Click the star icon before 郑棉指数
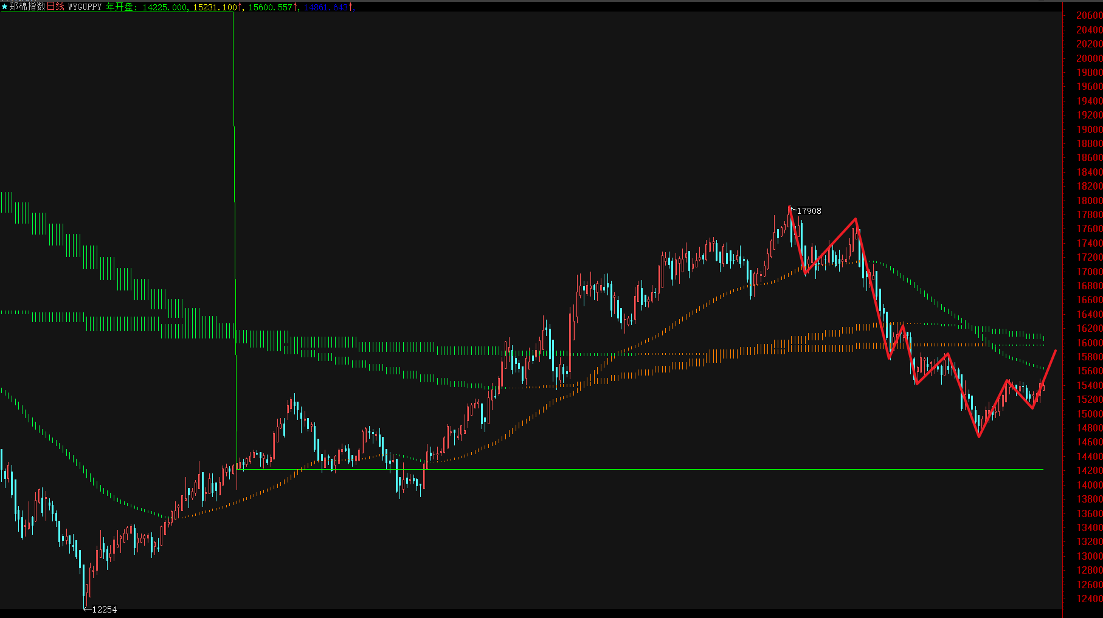 [x=5, y=7]
